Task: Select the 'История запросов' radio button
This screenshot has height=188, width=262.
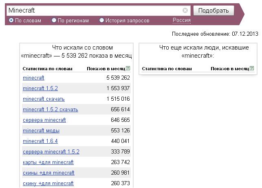Action: coord(101,20)
